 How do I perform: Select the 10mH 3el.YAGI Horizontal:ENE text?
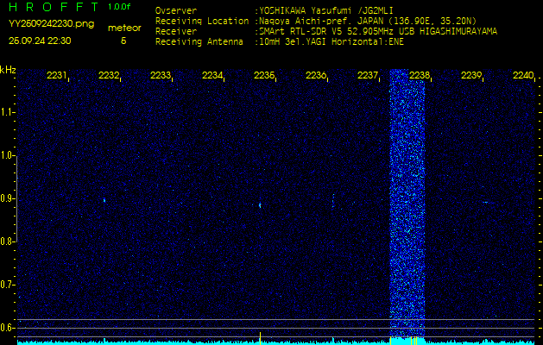[331, 42]
